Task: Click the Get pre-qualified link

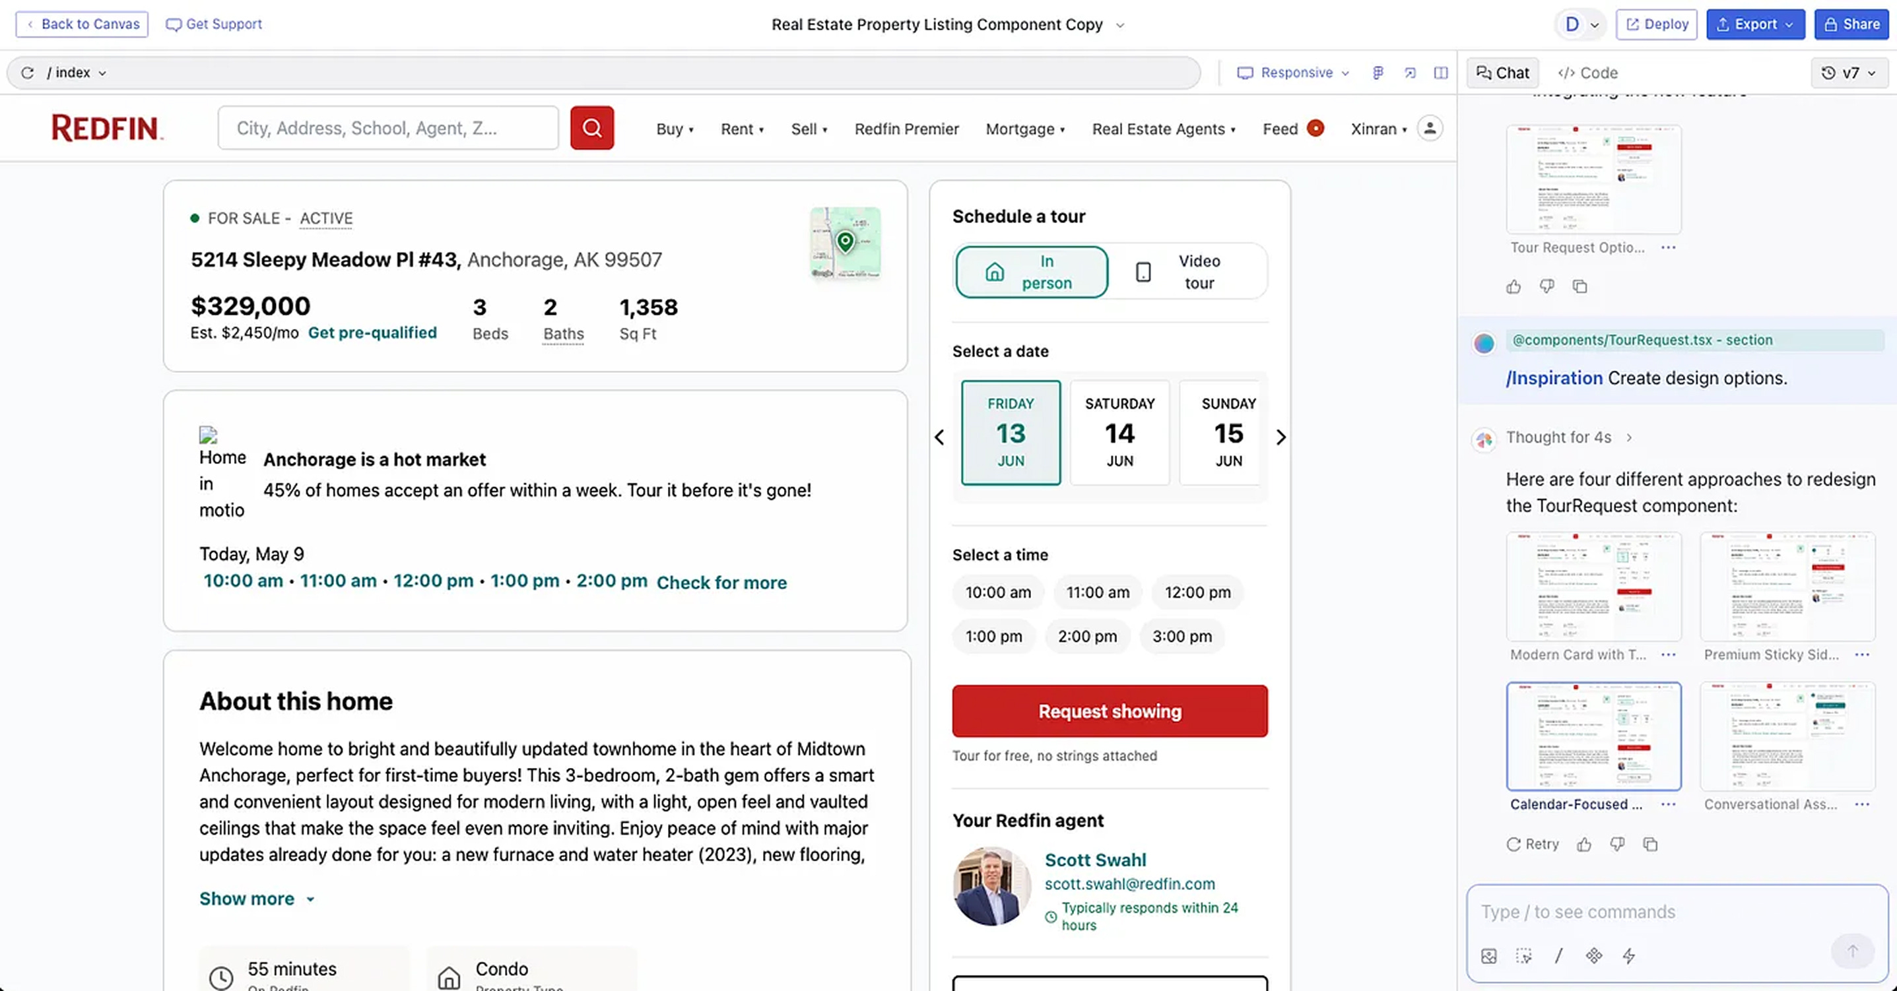Action: pos(372,333)
